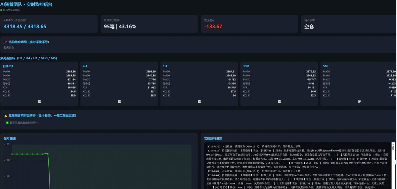Click MA20 value 2392.59 in 4H card
The image size is (397, 189).
tap(151, 71)
